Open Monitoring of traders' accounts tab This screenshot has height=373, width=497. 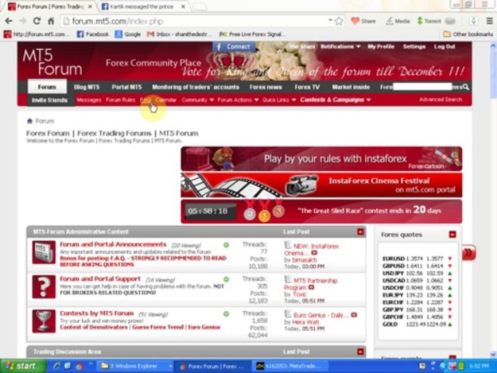196,87
